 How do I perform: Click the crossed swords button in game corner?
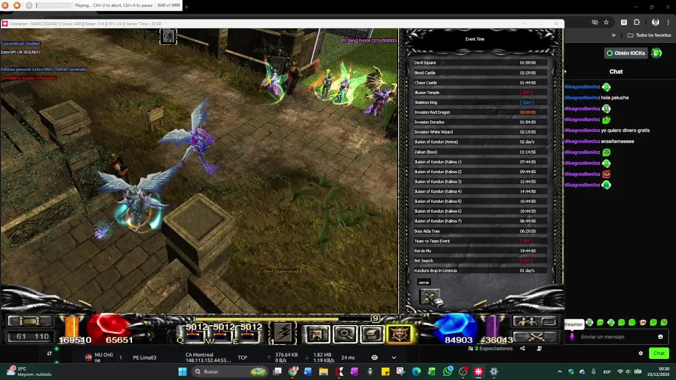pyautogui.click(x=536, y=337)
